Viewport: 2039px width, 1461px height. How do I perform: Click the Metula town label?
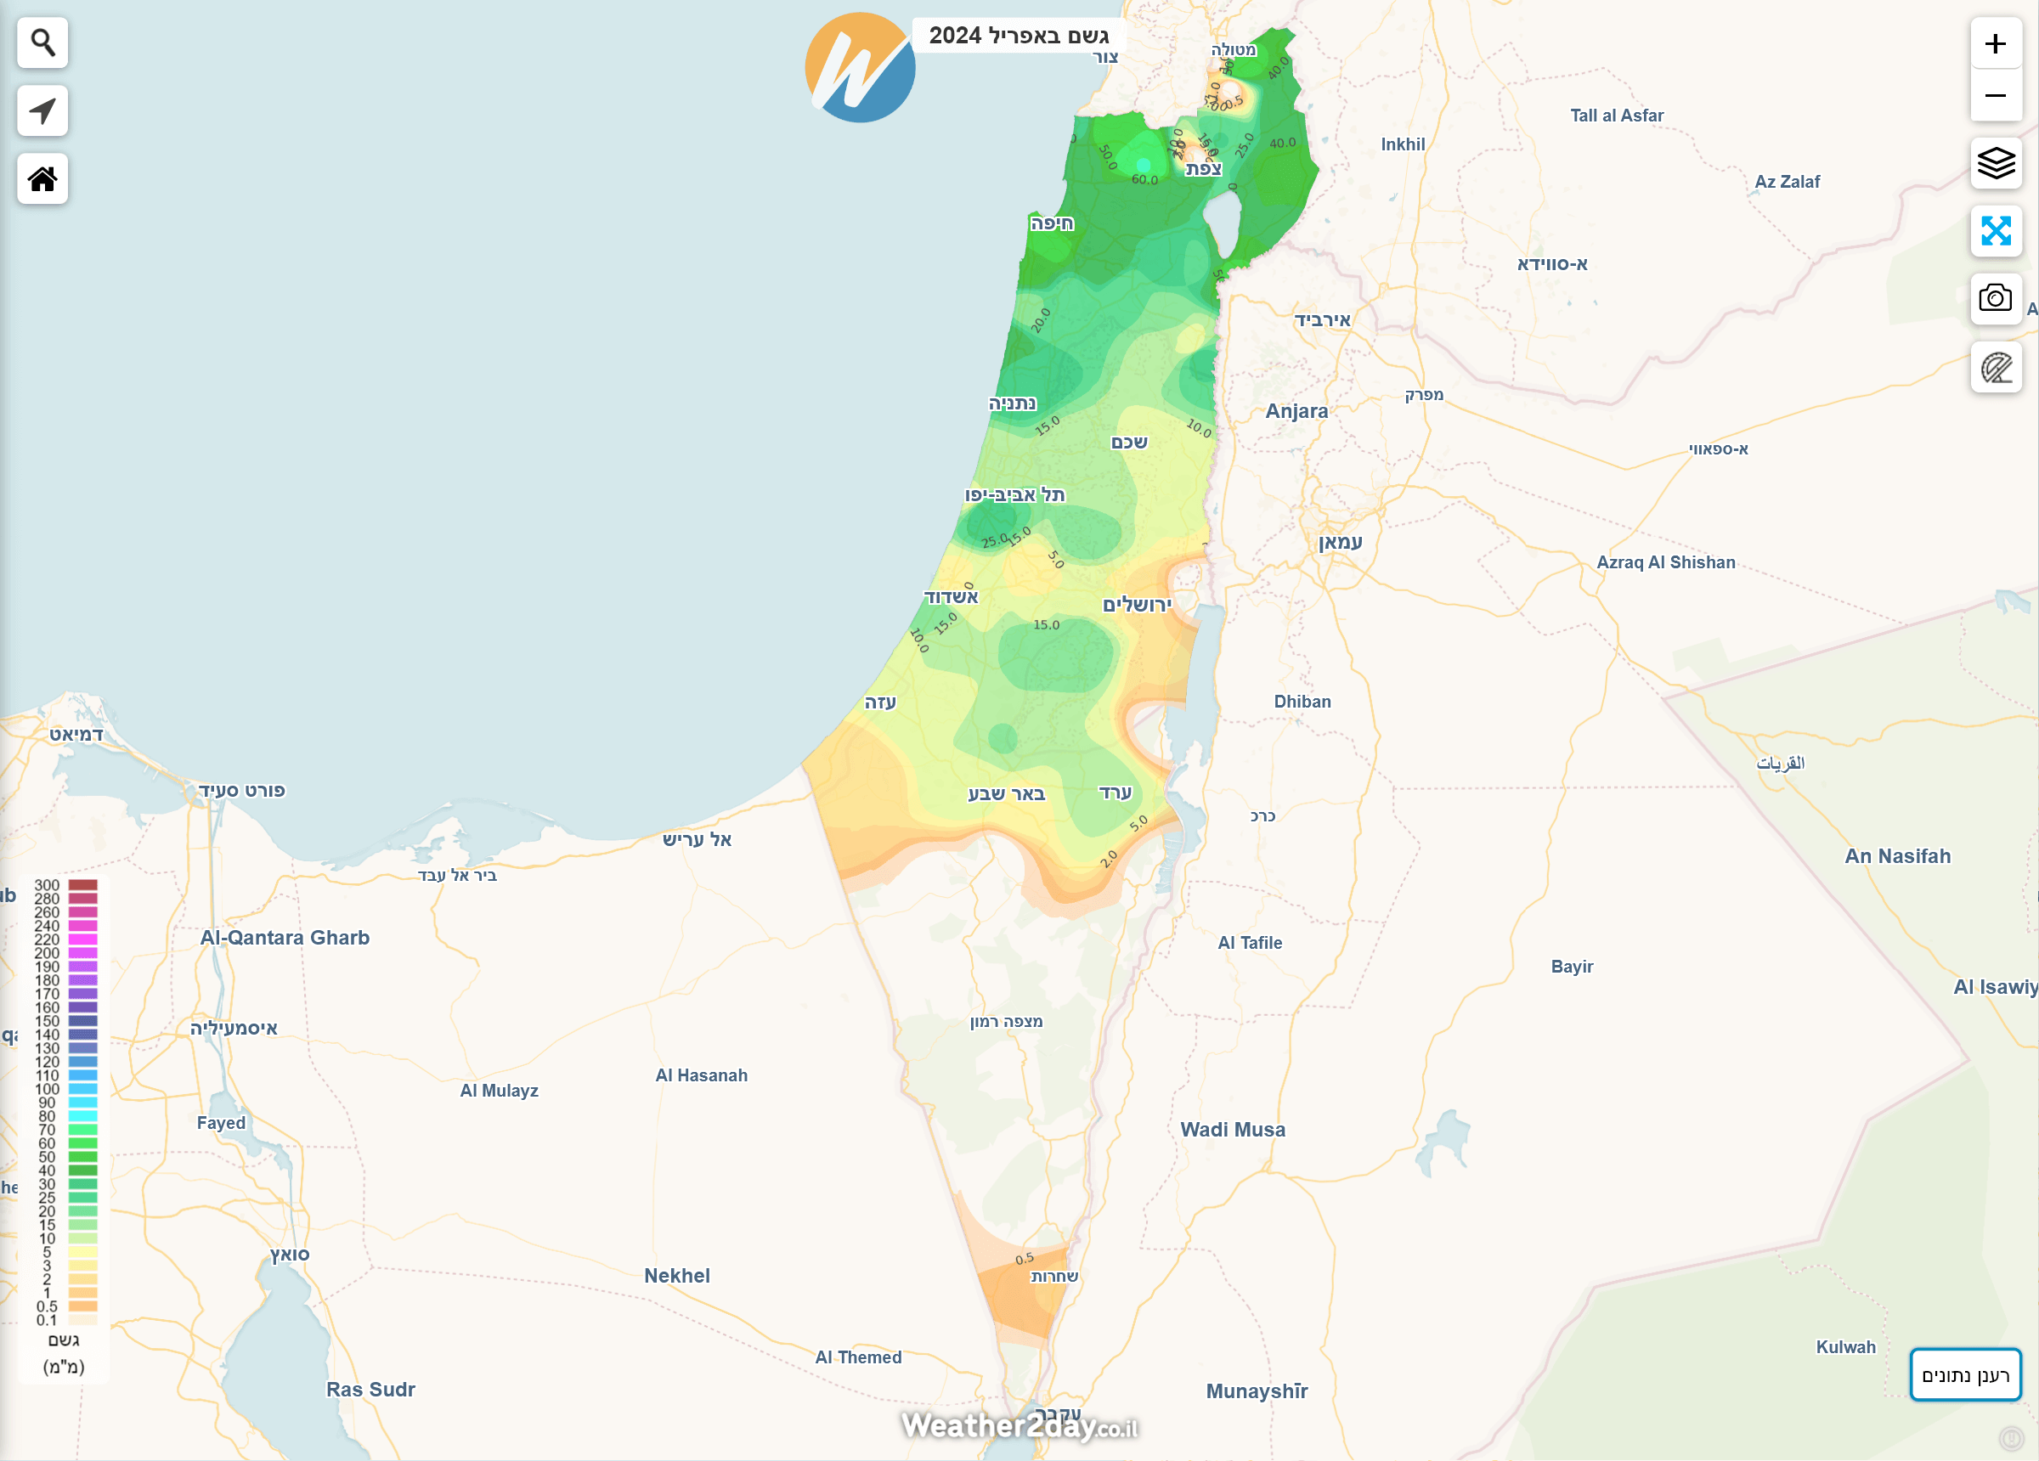[1234, 49]
